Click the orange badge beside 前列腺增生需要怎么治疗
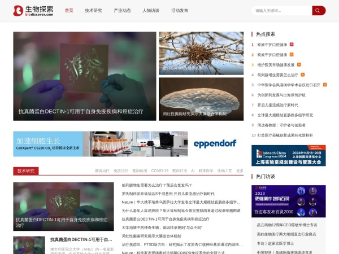 pos(303,75)
